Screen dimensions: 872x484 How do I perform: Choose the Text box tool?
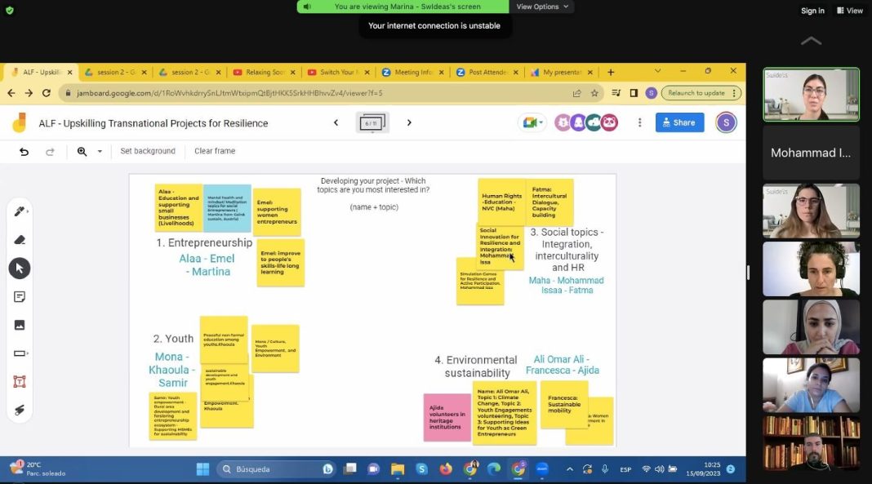20,381
